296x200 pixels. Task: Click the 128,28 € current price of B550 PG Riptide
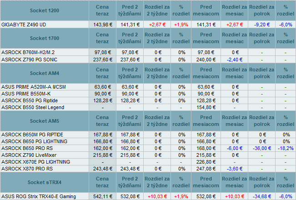[x=103, y=100]
